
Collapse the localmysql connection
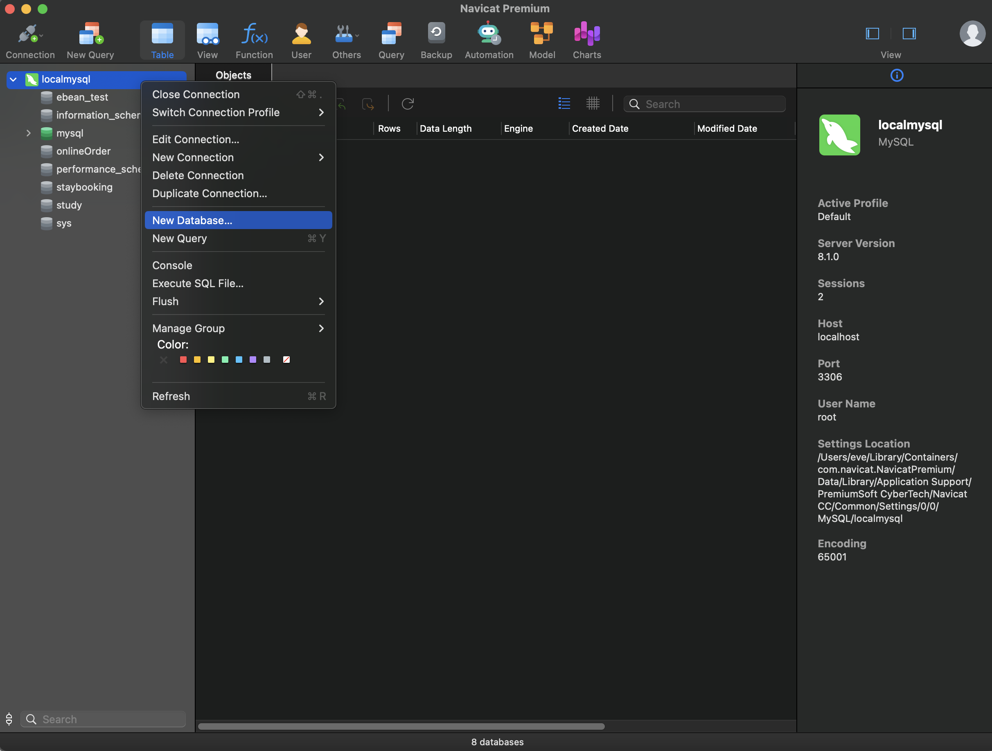click(14, 79)
